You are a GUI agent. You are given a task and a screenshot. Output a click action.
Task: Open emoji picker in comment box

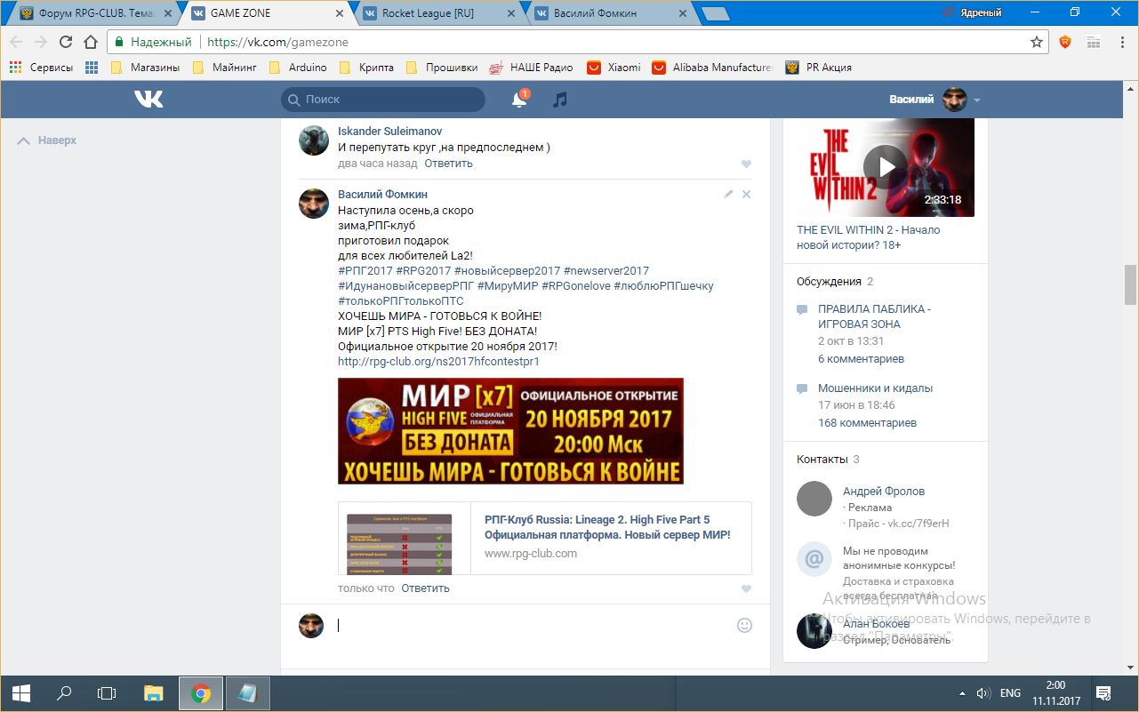tap(744, 625)
